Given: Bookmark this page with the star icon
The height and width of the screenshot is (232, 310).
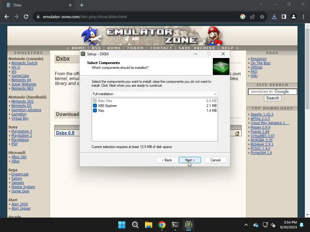Looking at the screenshot, I should tap(262, 17).
